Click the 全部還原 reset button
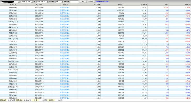This screenshot has height=103, width=191. [x=91, y=2]
